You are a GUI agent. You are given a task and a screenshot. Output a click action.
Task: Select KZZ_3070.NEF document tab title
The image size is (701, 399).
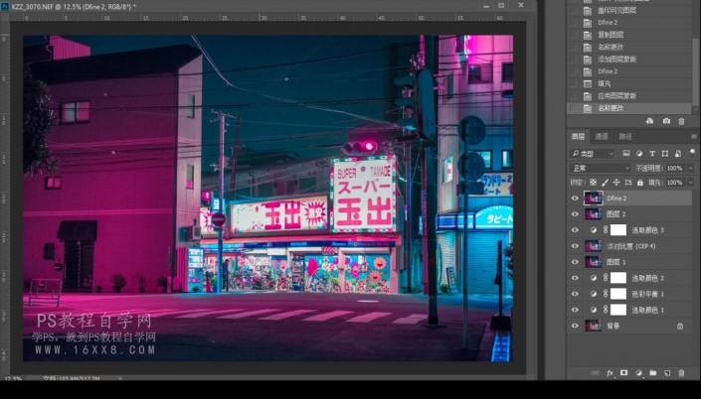point(74,6)
